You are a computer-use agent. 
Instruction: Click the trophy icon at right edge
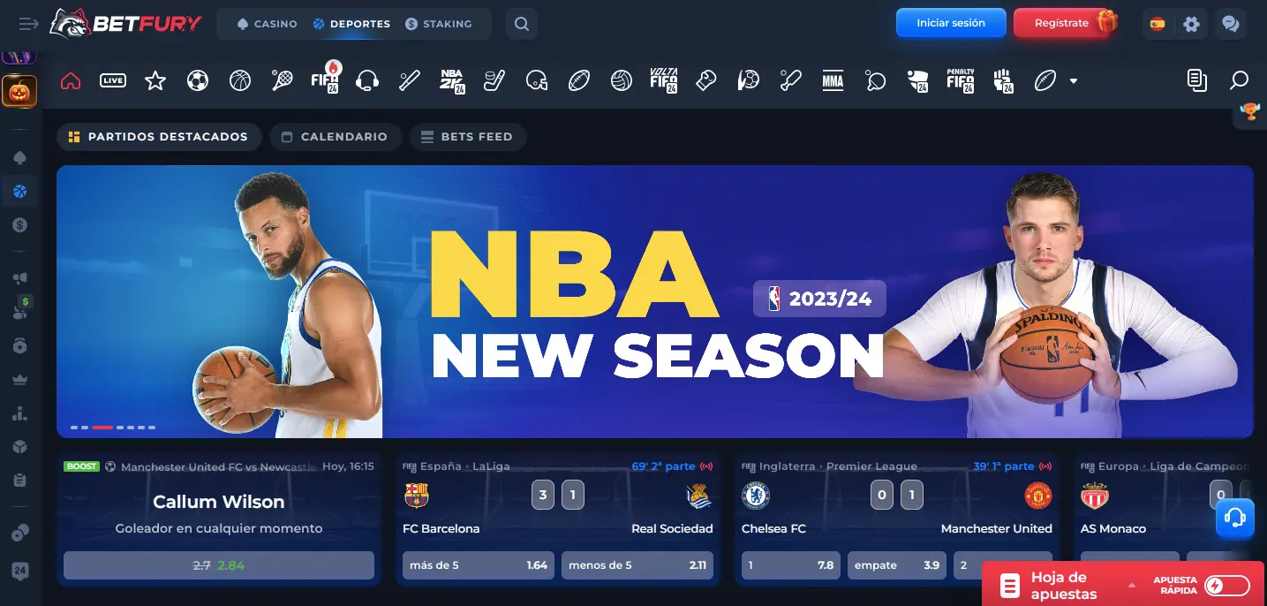[1250, 112]
